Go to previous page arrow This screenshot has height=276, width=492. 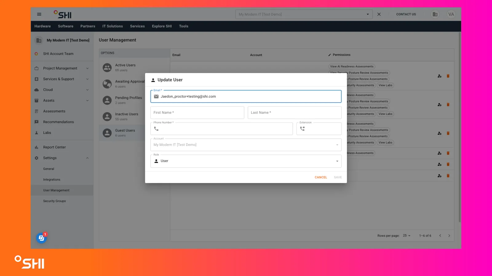click(440, 236)
